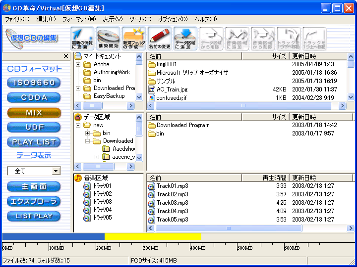Select the Img0001 folder icon
The height and width of the screenshot is (267, 357).
(151, 64)
